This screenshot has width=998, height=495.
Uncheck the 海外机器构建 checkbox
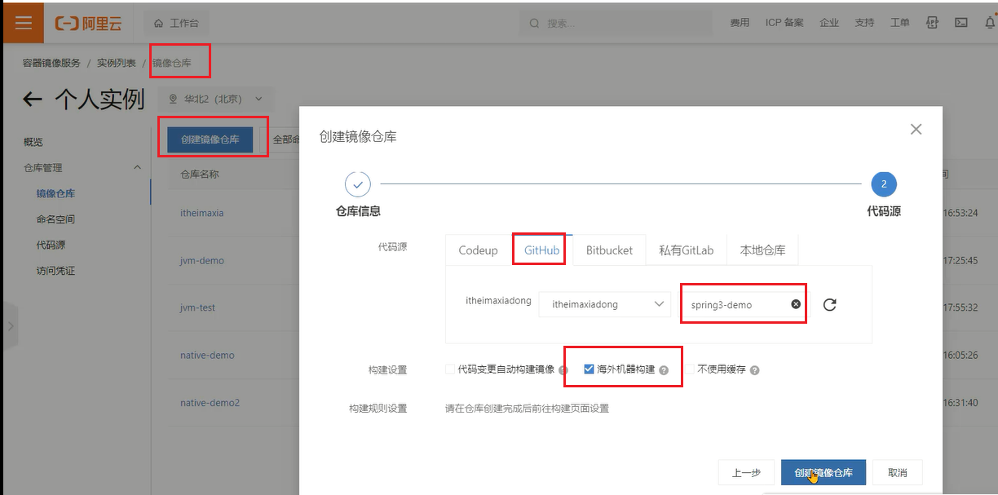(589, 369)
